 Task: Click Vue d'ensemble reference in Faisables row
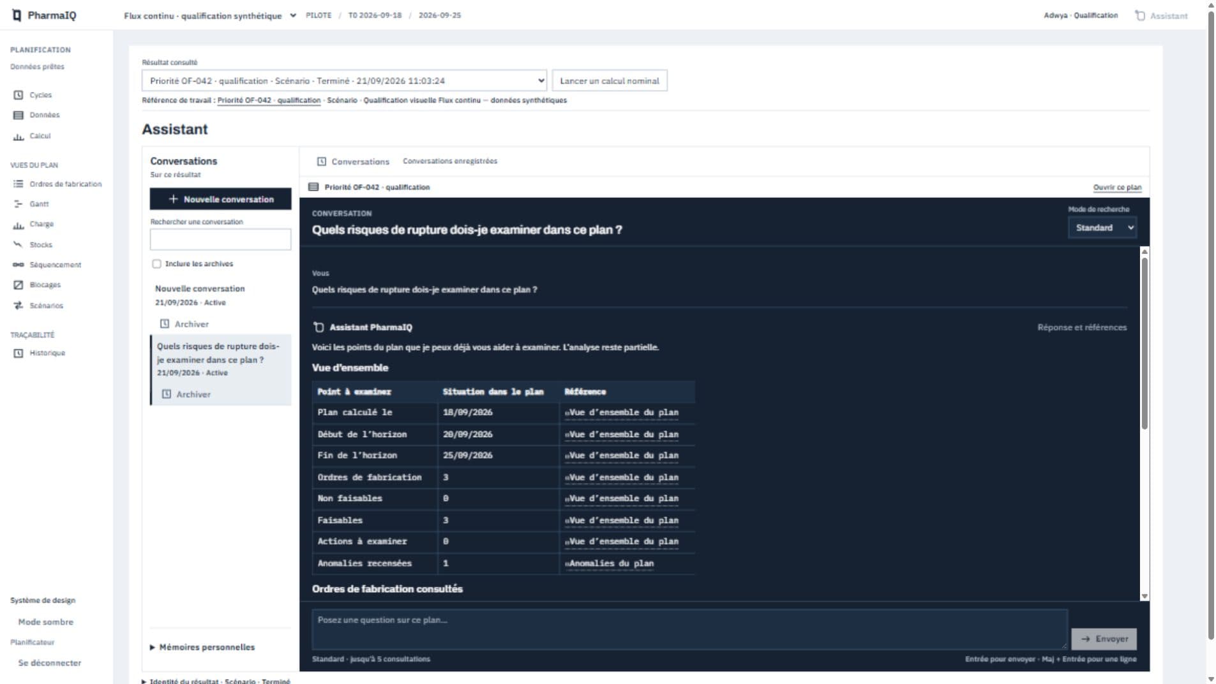tap(622, 521)
